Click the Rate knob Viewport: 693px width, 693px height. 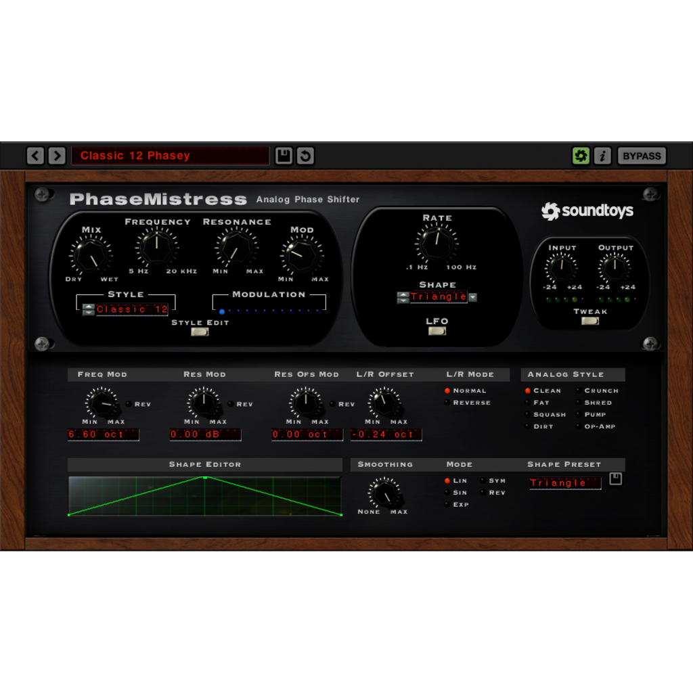pos(437,243)
